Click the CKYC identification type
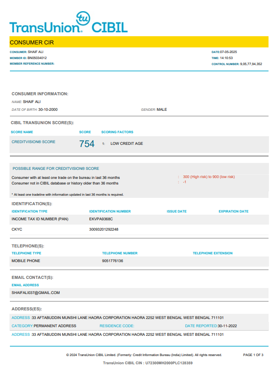278x369 pixels. pyautogui.click(x=17, y=229)
